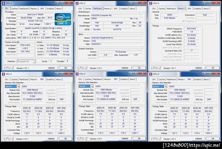Switch to the Caches tab in the processor window
The height and width of the screenshot is (149, 222).
(14, 8)
